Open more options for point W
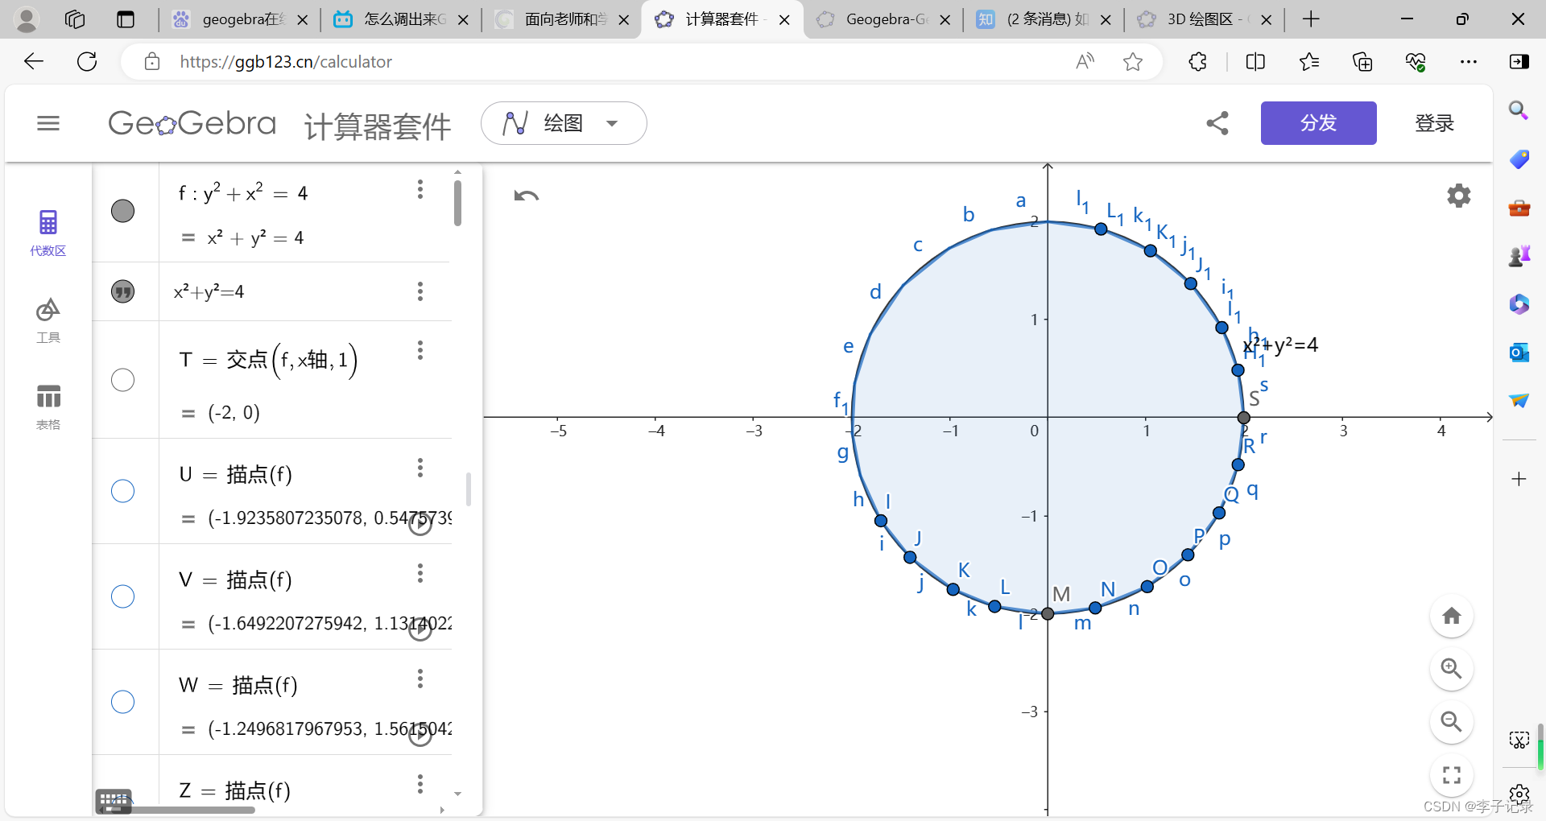The image size is (1546, 821). coord(420,679)
